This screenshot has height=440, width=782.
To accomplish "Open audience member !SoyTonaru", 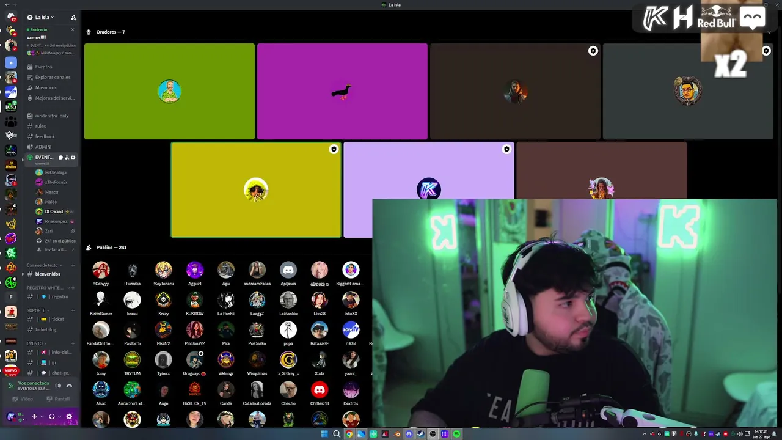I will point(163,274).
